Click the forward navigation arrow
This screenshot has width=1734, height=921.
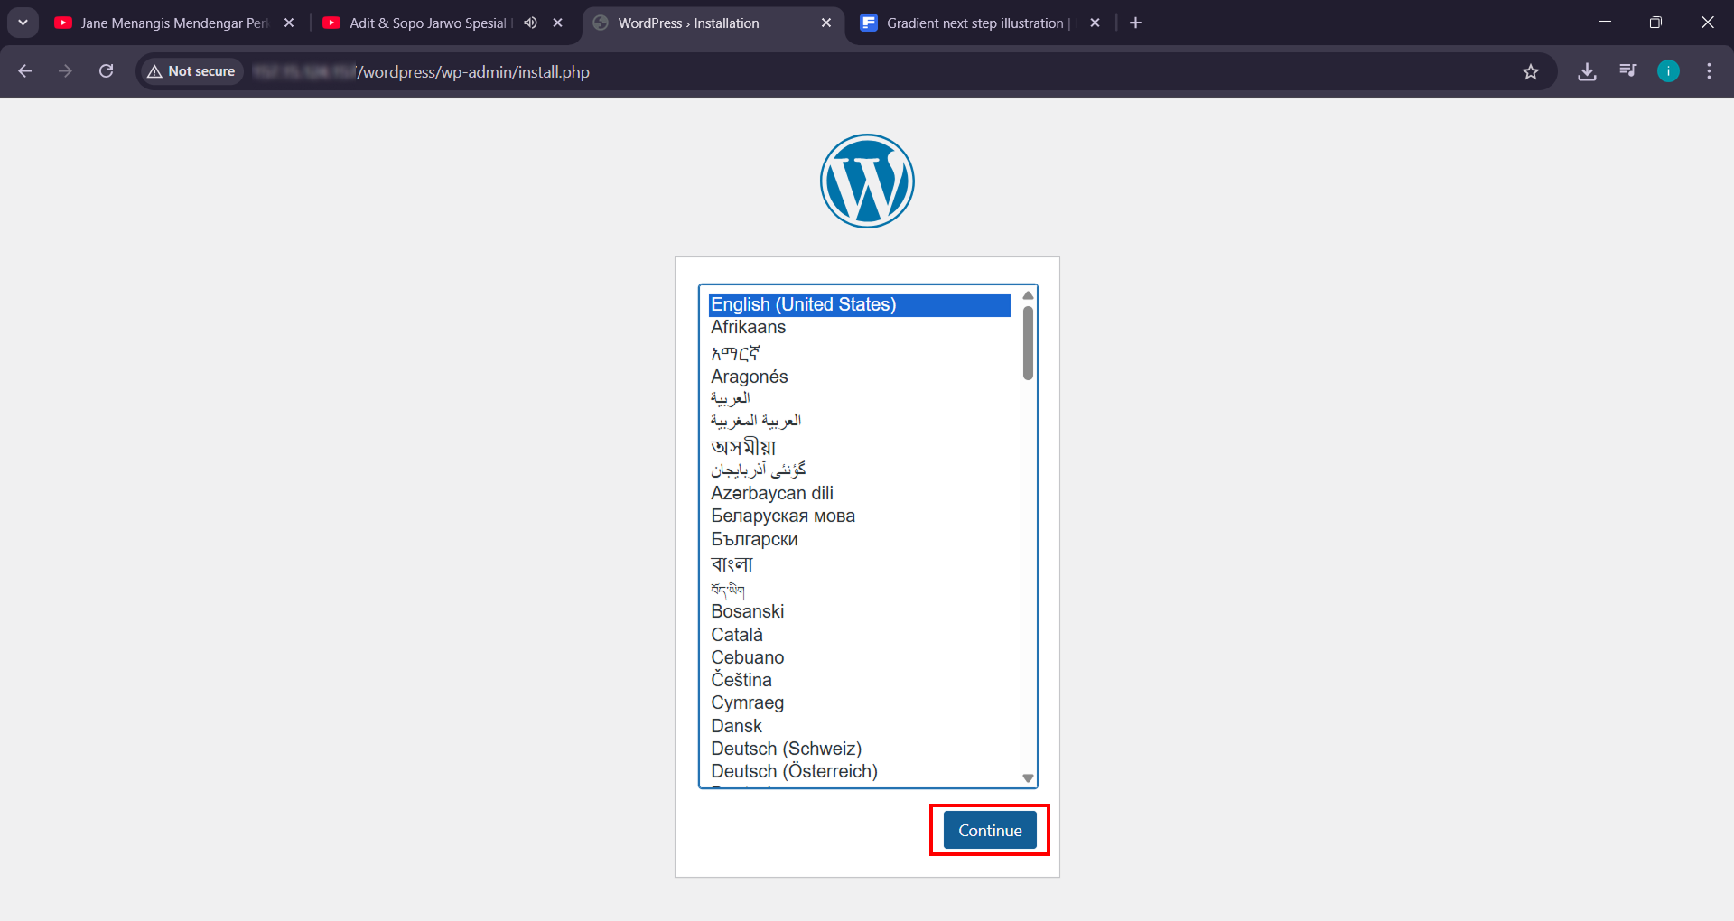pos(65,71)
